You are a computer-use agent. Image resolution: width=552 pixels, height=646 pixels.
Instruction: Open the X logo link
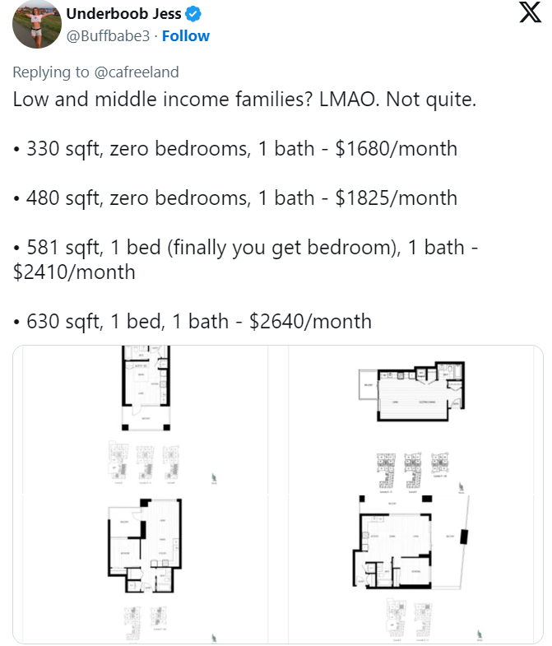[x=530, y=12]
